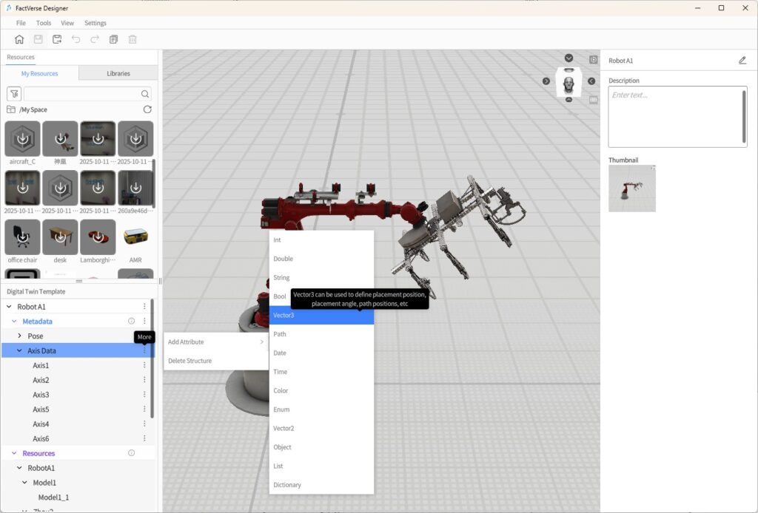Viewport: 758px width, 513px height.
Task: Click the Save As toolbar icon
Action: [x=57, y=39]
